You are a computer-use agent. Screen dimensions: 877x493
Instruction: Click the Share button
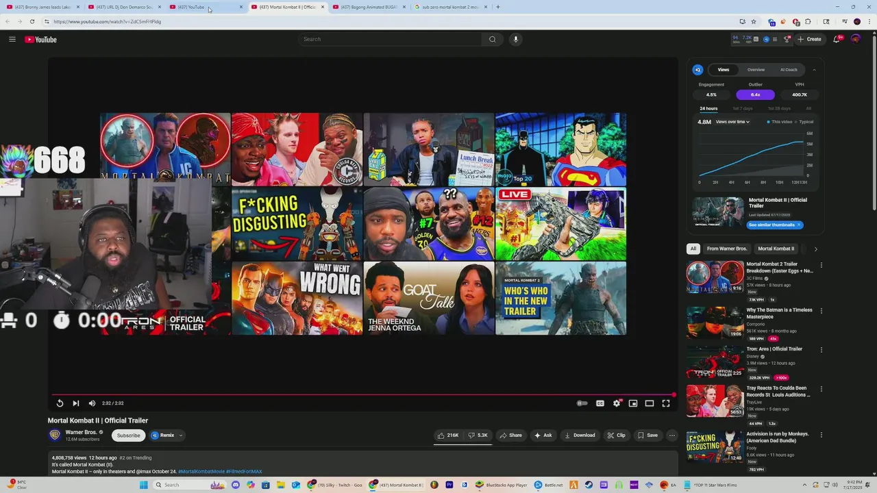click(x=511, y=435)
